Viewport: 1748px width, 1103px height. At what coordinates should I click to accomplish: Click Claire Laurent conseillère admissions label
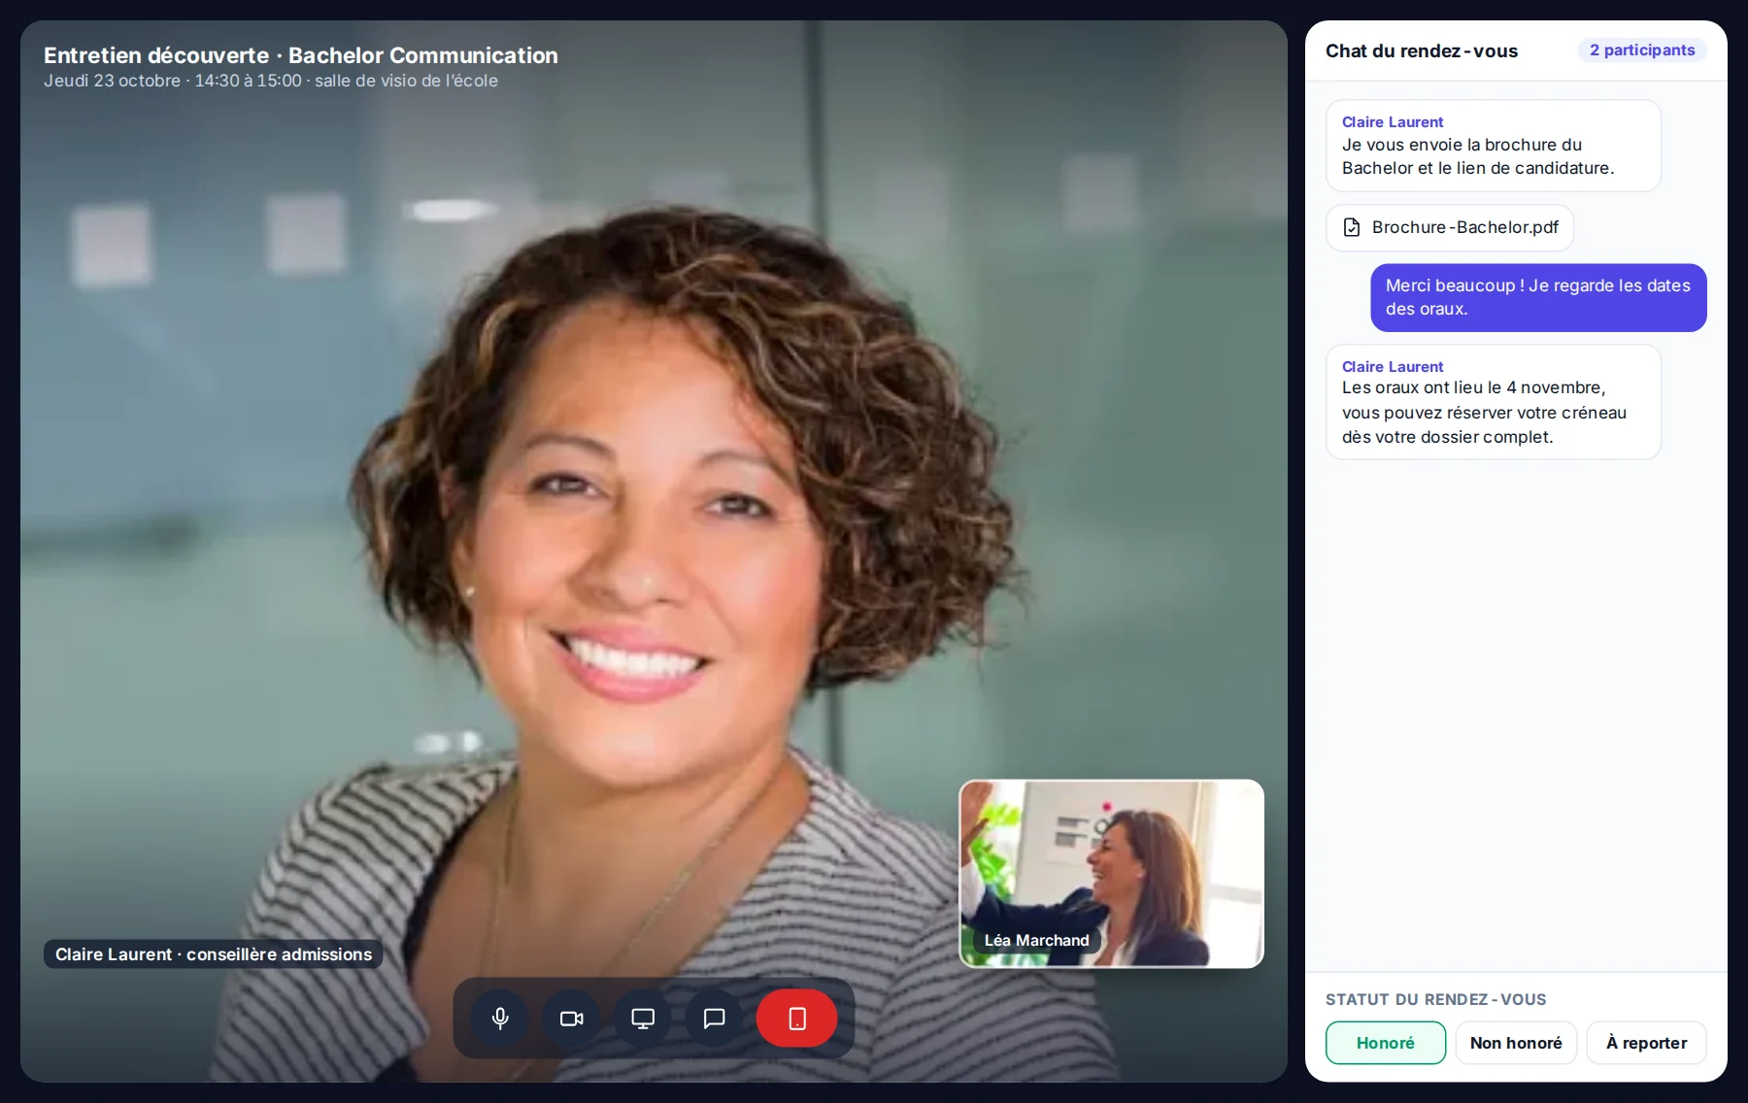[x=214, y=954]
